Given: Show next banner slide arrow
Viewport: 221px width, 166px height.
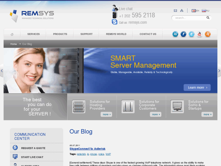Looking at the screenshot, I should click(219, 71).
